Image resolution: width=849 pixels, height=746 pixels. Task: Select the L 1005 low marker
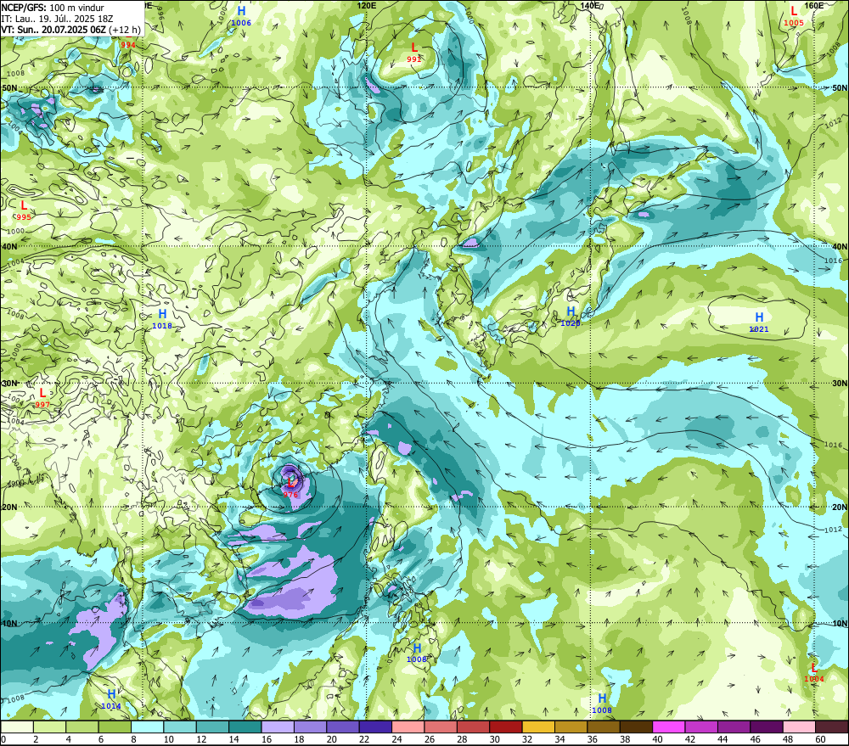(x=794, y=15)
